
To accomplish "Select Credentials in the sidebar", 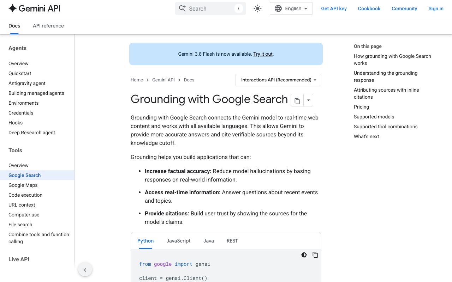I will (x=21, y=113).
